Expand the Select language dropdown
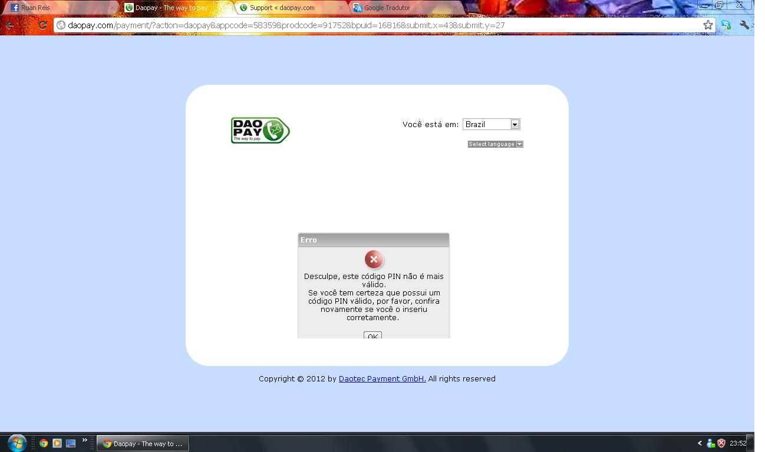 (495, 144)
